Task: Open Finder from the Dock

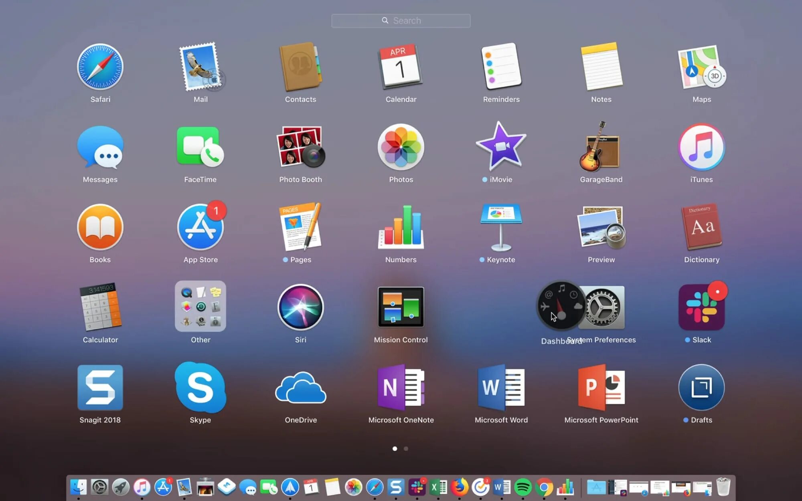Action: click(x=78, y=487)
